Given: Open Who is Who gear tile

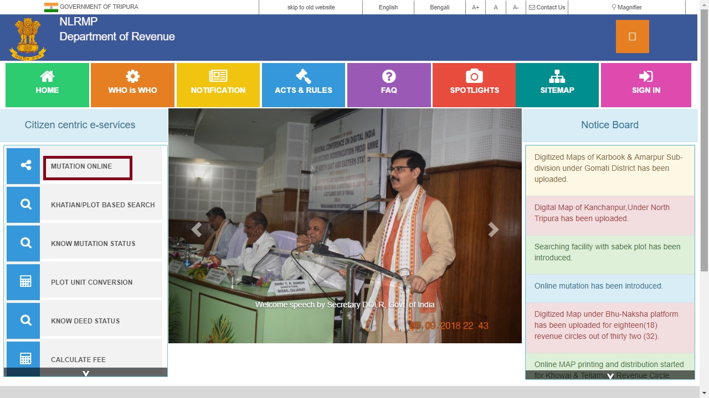Looking at the screenshot, I should [132, 85].
